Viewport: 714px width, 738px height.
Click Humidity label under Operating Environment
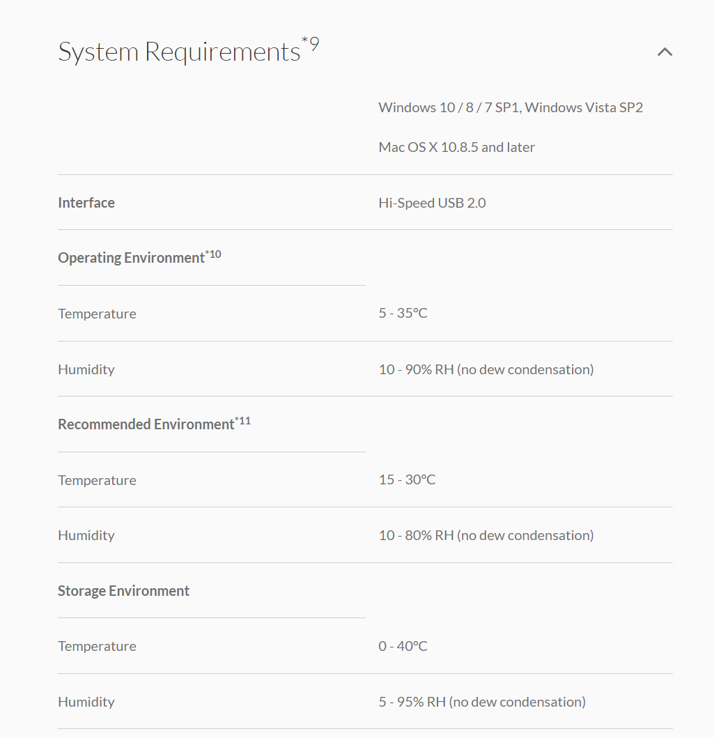click(86, 369)
